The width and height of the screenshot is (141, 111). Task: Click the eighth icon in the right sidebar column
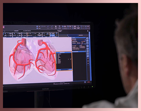(88, 56)
